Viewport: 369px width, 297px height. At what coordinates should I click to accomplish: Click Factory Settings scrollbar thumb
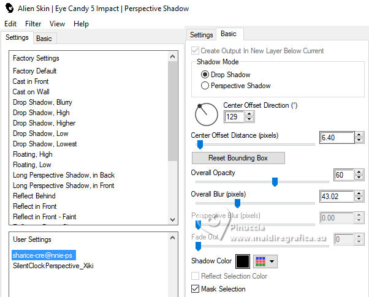[172, 111]
